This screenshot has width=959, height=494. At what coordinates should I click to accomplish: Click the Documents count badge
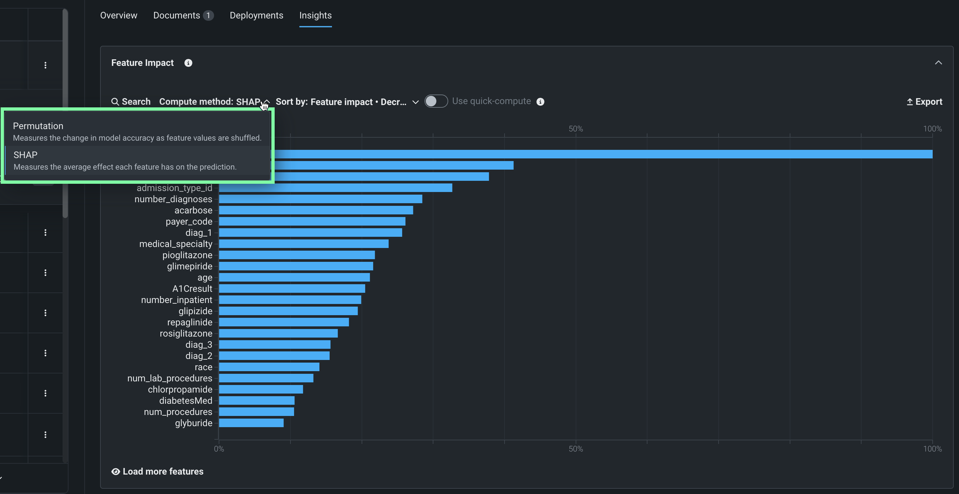coord(208,15)
